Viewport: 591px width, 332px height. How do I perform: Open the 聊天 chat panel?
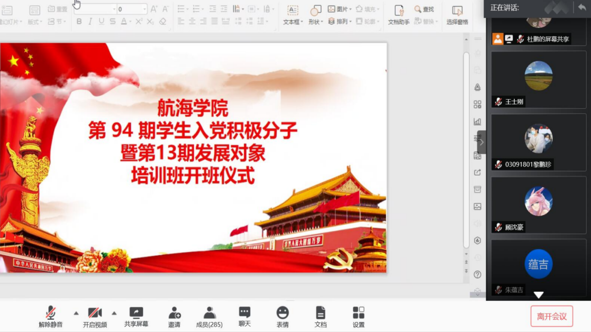point(244,316)
